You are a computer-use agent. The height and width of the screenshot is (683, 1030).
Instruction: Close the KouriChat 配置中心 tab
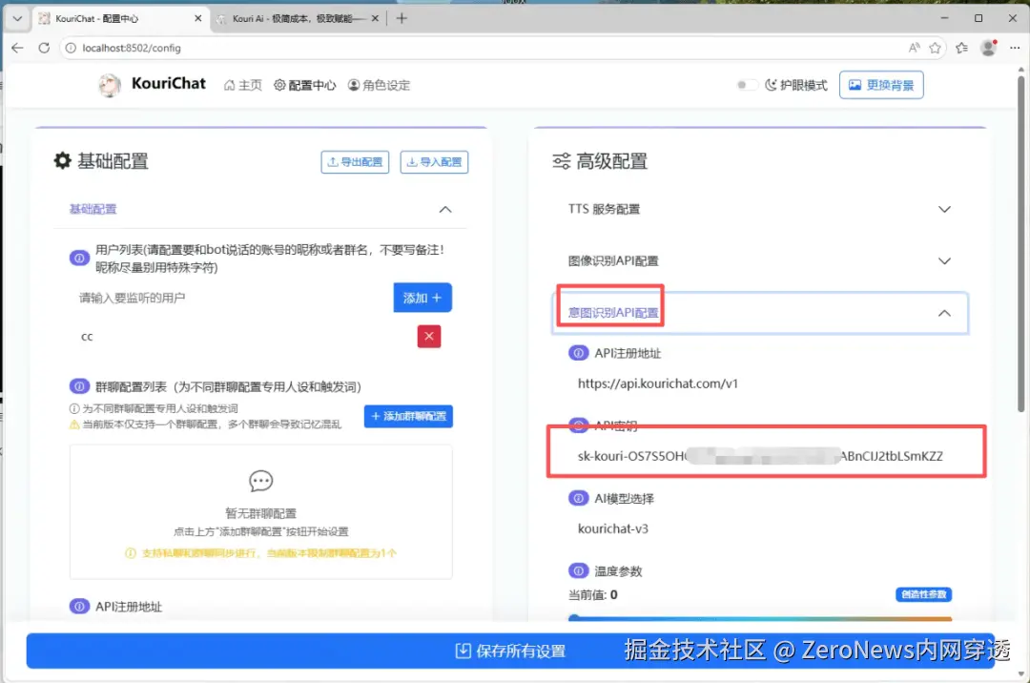pyautogui.click(x=197, y=18)
